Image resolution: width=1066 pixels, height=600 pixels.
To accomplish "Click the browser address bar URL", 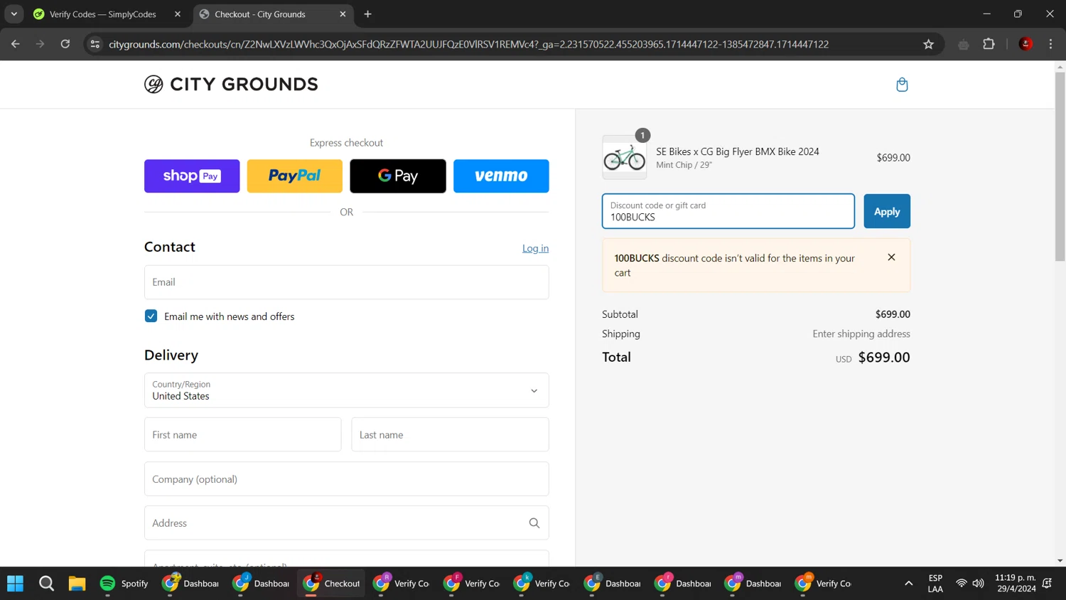I will click(x=469, y=44).
